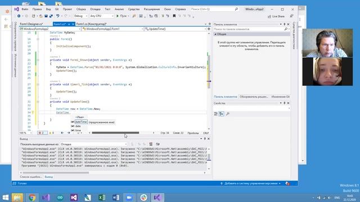Open the output source 'Отладка' dropdown
This screenshot has width=360, height=202.
[x=94, y=144]
